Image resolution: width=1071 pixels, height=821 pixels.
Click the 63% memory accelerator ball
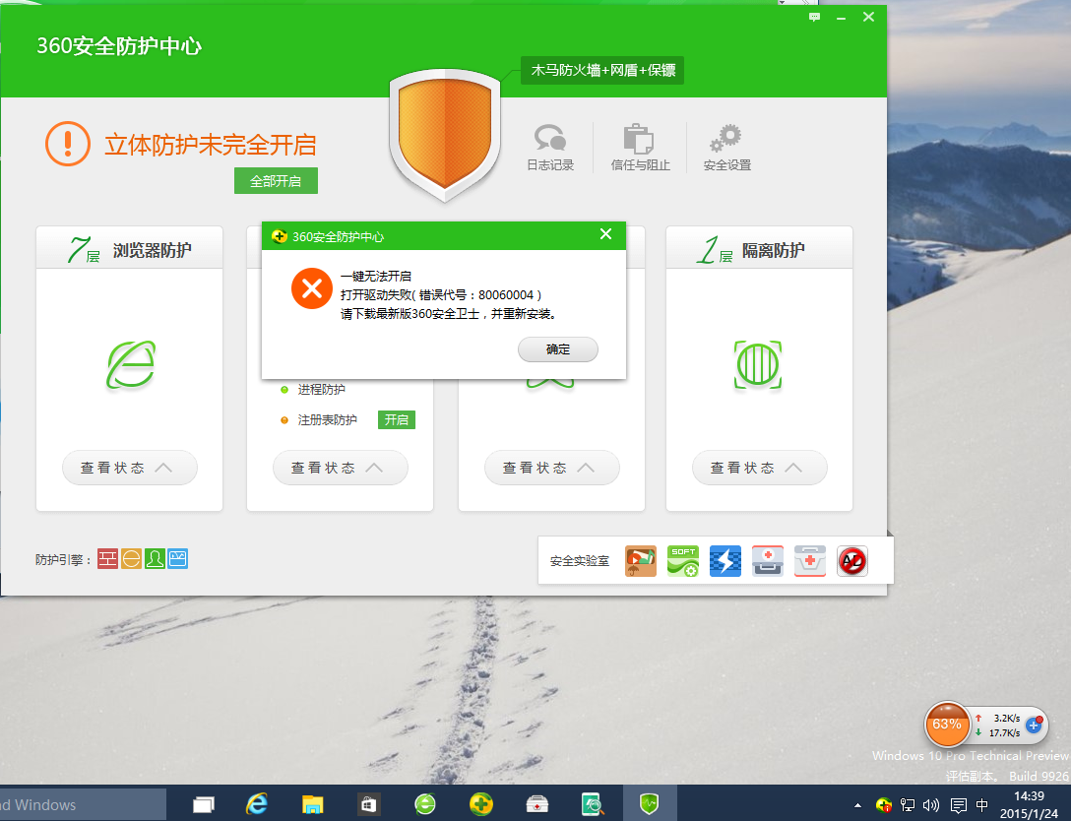947,725
